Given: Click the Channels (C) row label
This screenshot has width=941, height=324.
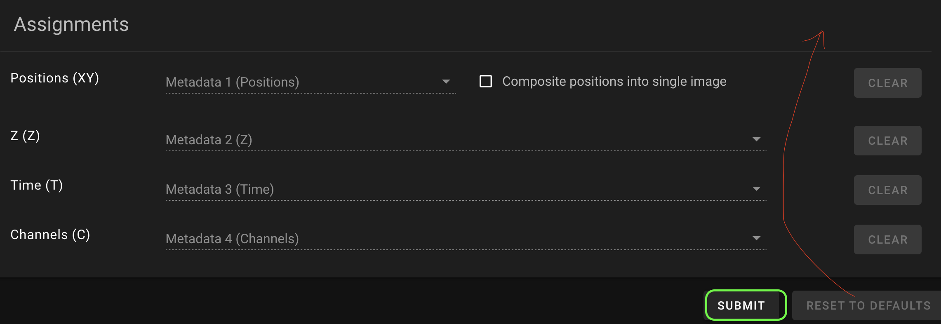Looking at the screenshot, I should click(x=50, y=235).
